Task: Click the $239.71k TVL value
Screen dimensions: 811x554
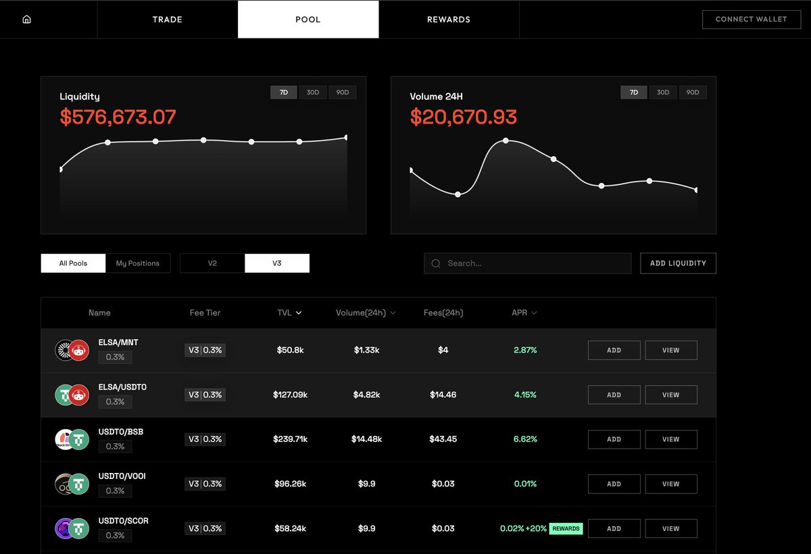Action: [x=290, y=439]
